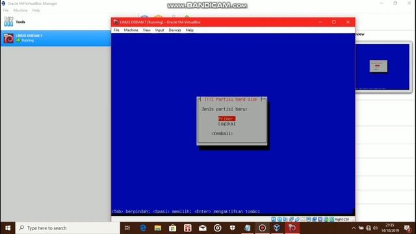
Task: Click the Type here to search box
Action: [68, 228]
